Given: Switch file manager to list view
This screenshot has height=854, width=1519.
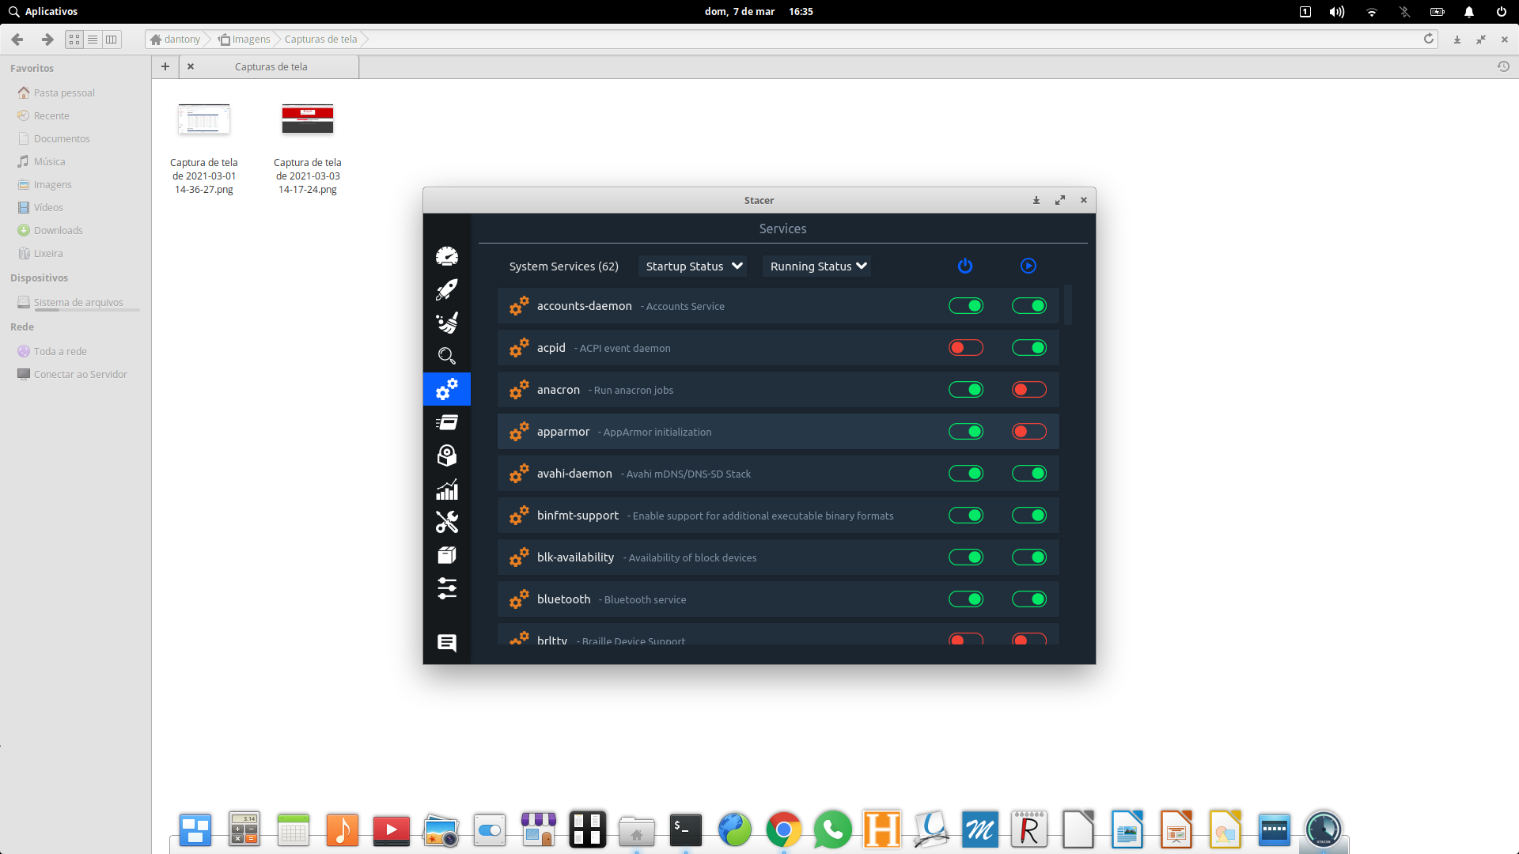Looking at the screenshot, I should [93, 39].
